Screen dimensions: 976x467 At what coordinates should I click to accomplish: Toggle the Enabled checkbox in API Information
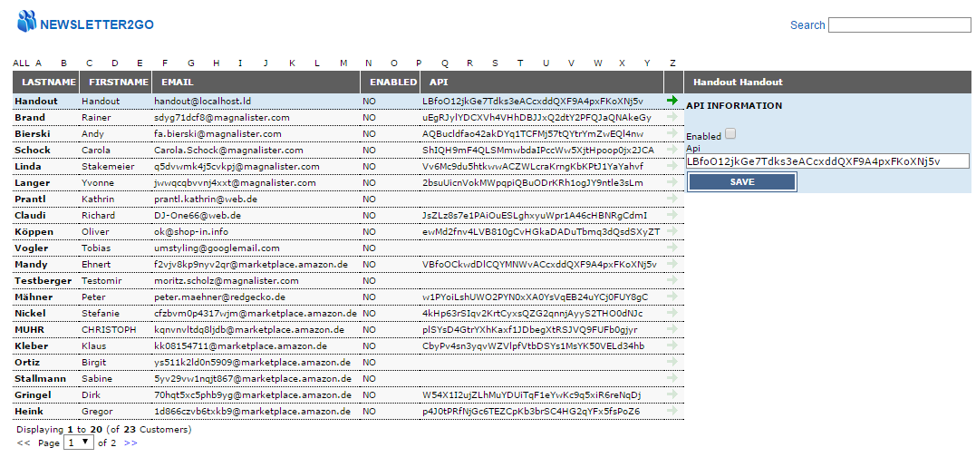pos(730,133)
